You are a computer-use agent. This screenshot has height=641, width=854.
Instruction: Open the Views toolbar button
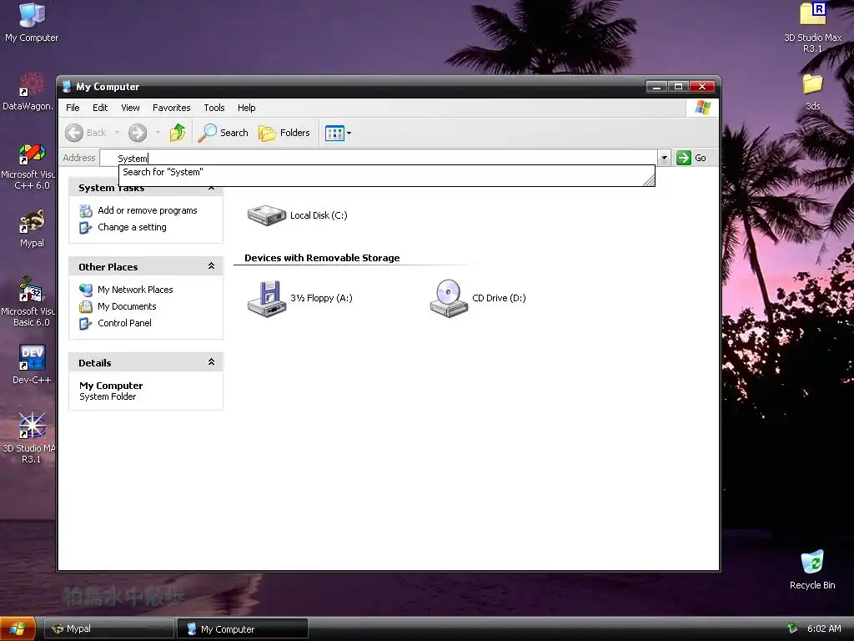[338, 133]
